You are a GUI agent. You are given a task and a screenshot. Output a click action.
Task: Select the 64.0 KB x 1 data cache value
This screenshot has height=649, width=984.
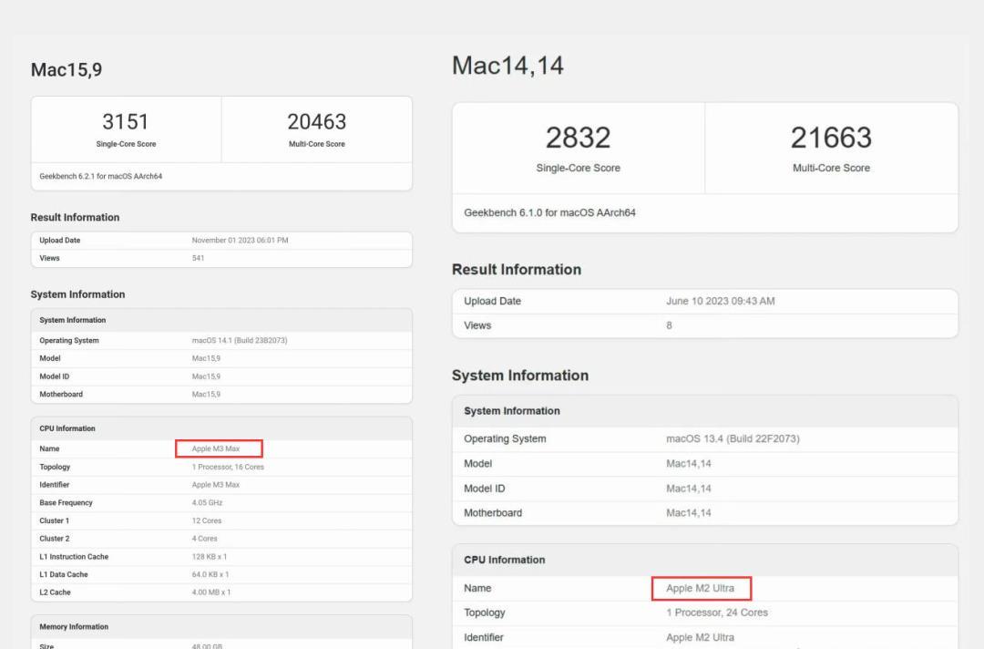(x=210, y=574)
